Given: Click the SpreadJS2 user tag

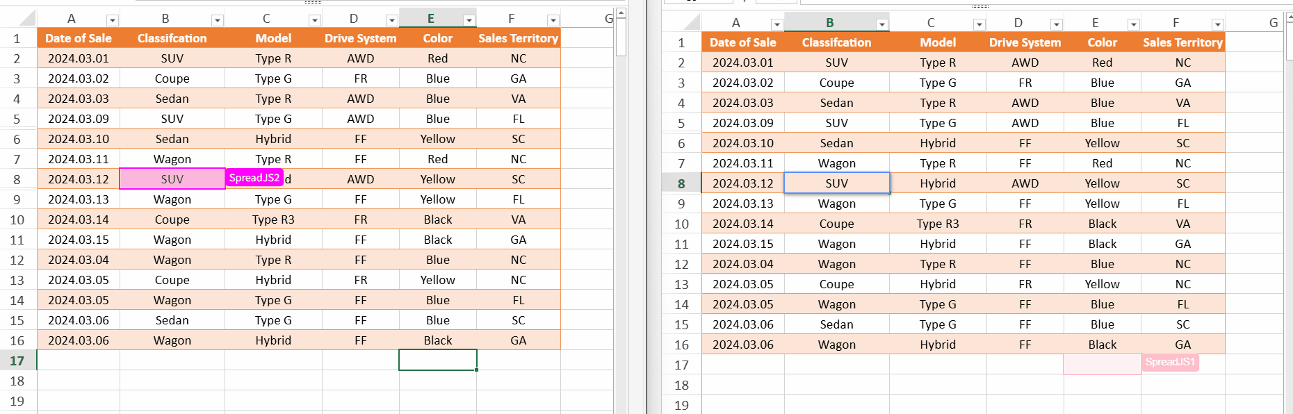Looking at the screenshot, I should tap(254, 178).
